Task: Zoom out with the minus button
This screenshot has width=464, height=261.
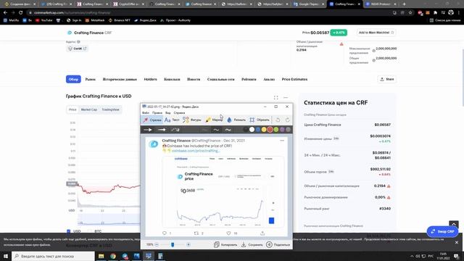Action: 157,245
